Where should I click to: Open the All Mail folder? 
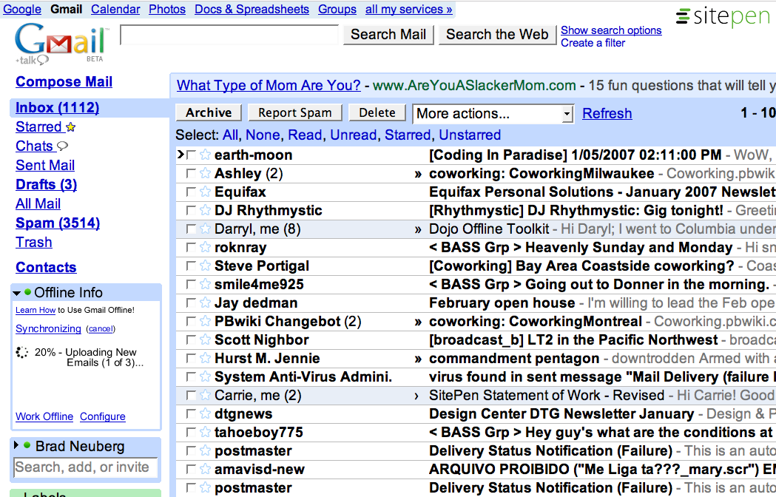tap(38, 204)
